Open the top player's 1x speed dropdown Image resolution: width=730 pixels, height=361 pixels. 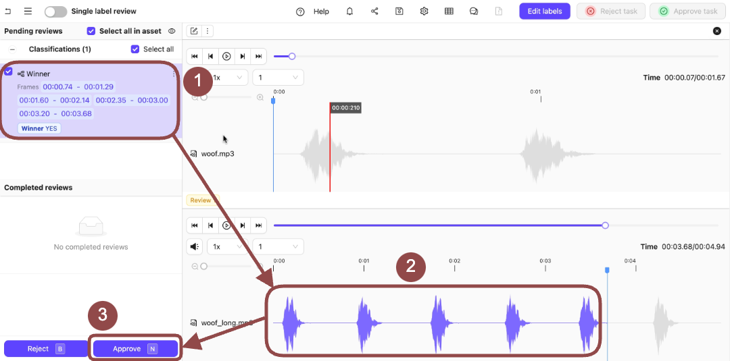(227, 78)
